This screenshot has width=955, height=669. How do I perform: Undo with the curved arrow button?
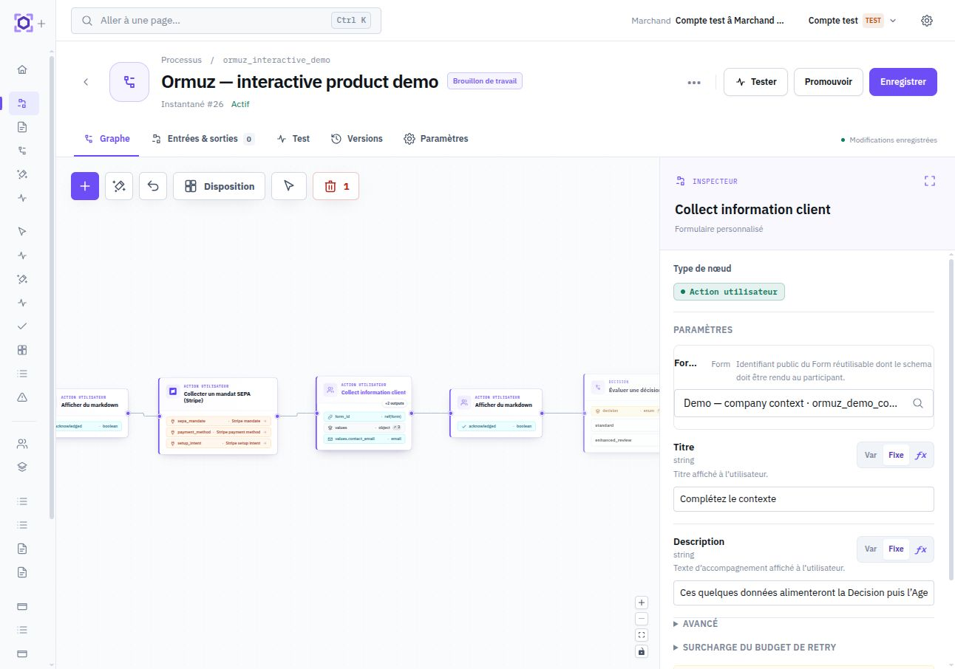tap(153, 186)
